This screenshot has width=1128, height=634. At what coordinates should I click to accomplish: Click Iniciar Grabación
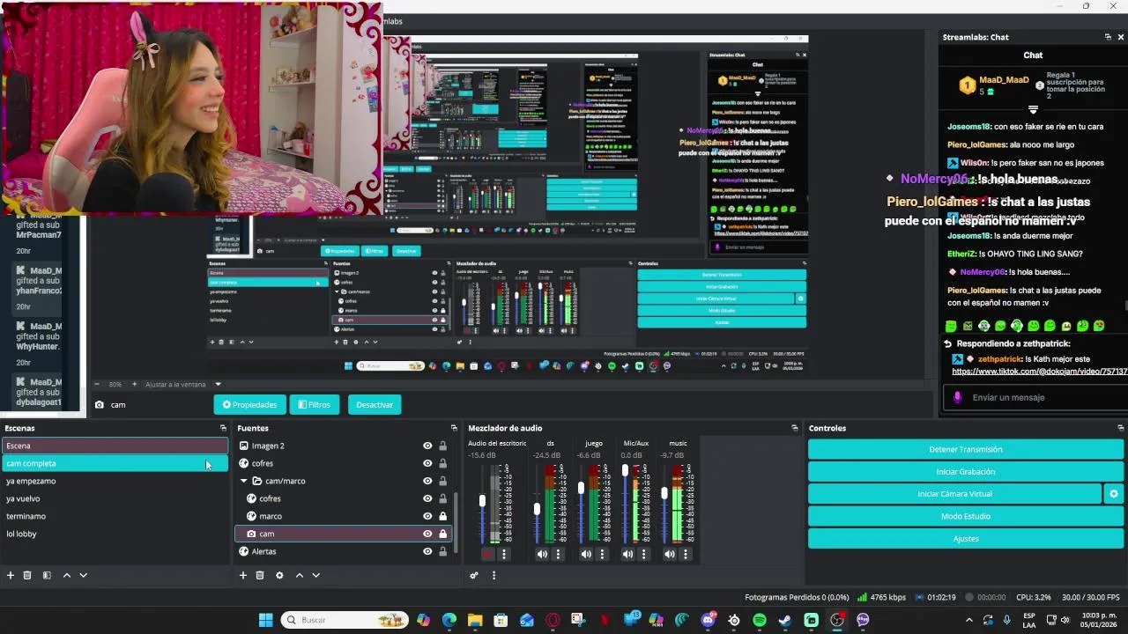tap(966, 472)
